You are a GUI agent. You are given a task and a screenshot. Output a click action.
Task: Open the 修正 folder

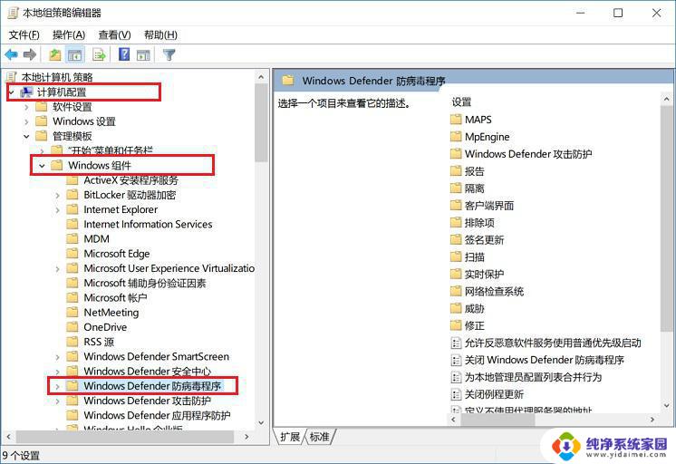[x=474, y=325]
